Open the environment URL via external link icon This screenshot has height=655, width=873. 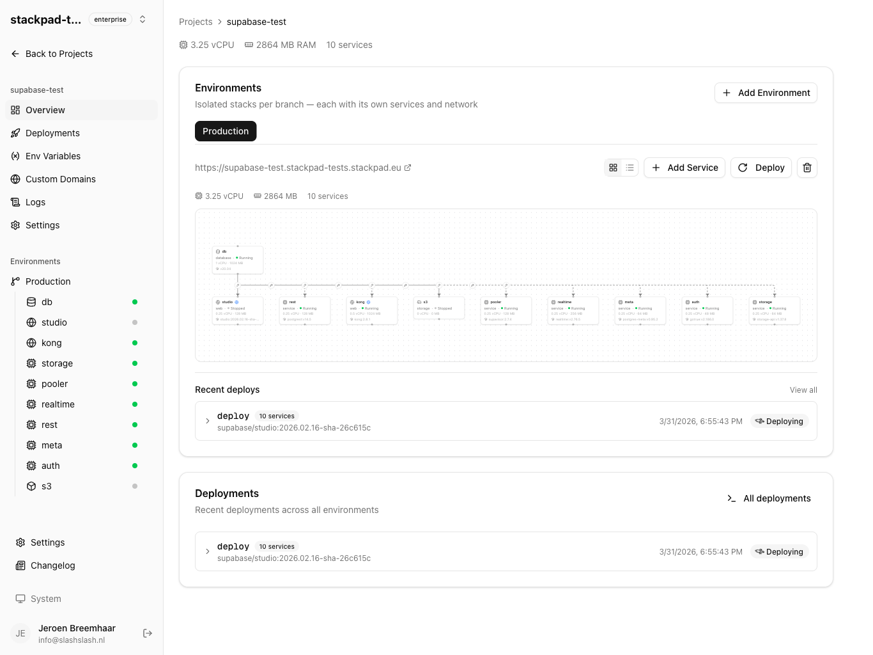tap(408, 168)
